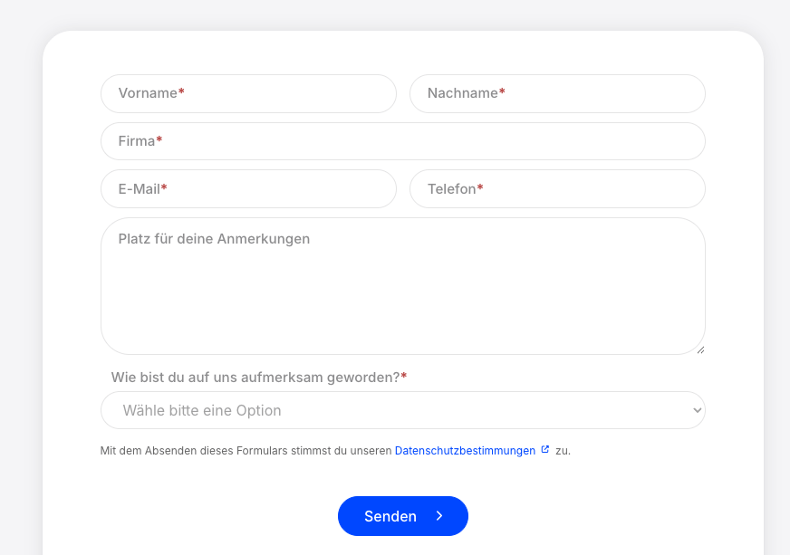
Task: Click the chevron arrow of the option select
Action: tap(697, 410)
